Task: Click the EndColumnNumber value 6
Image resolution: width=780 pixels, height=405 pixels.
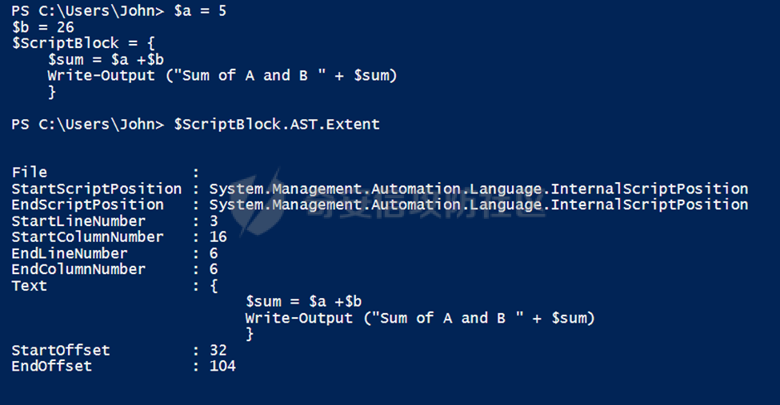Action: click(214, 269)
